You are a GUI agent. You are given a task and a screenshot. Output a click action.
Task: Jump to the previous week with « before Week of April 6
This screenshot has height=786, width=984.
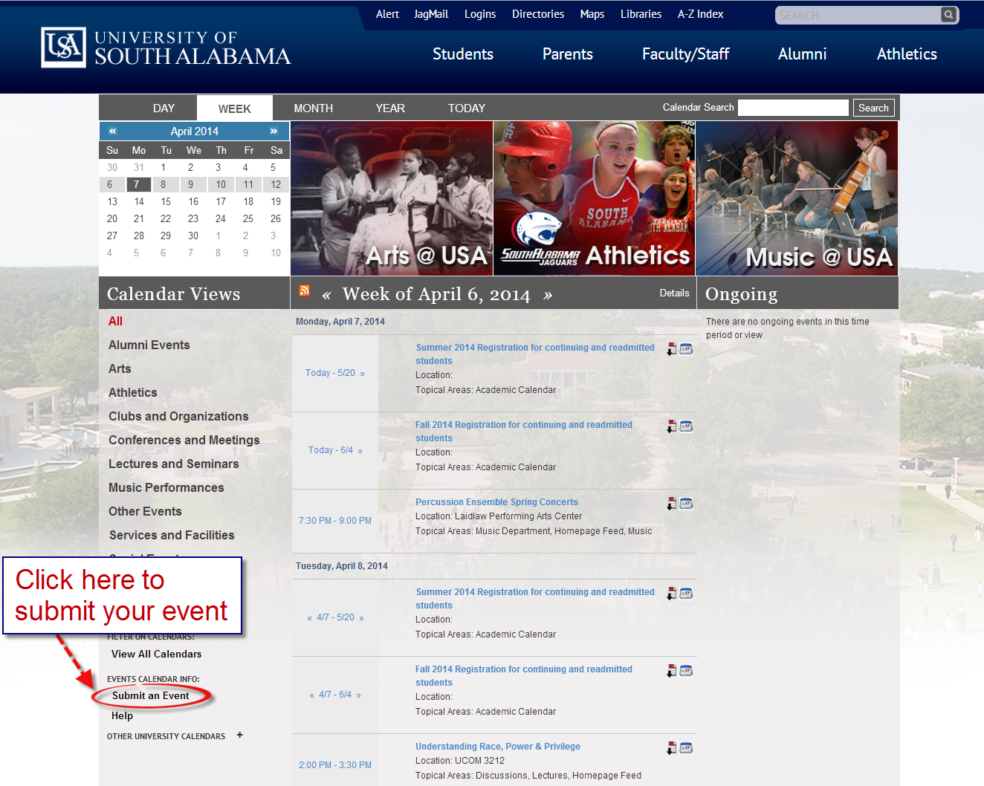pos(326,295)
